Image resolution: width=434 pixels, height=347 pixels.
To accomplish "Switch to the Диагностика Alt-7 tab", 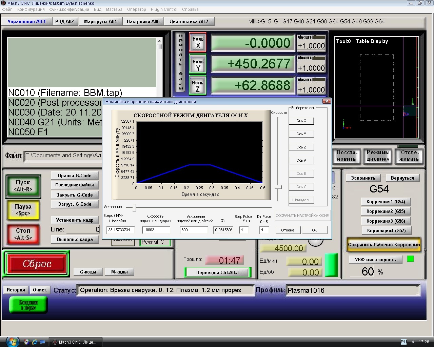I will point(189,21).
